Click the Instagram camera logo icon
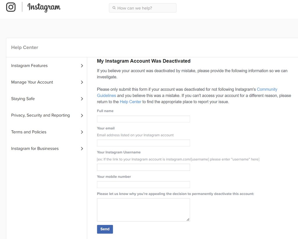Image resolution: width=298 pixels, height=239 pixels. pyautogui.click(x=11, y=7)
